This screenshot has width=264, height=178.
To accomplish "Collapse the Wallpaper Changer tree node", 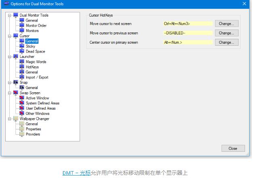I will (x=10, y=119).
